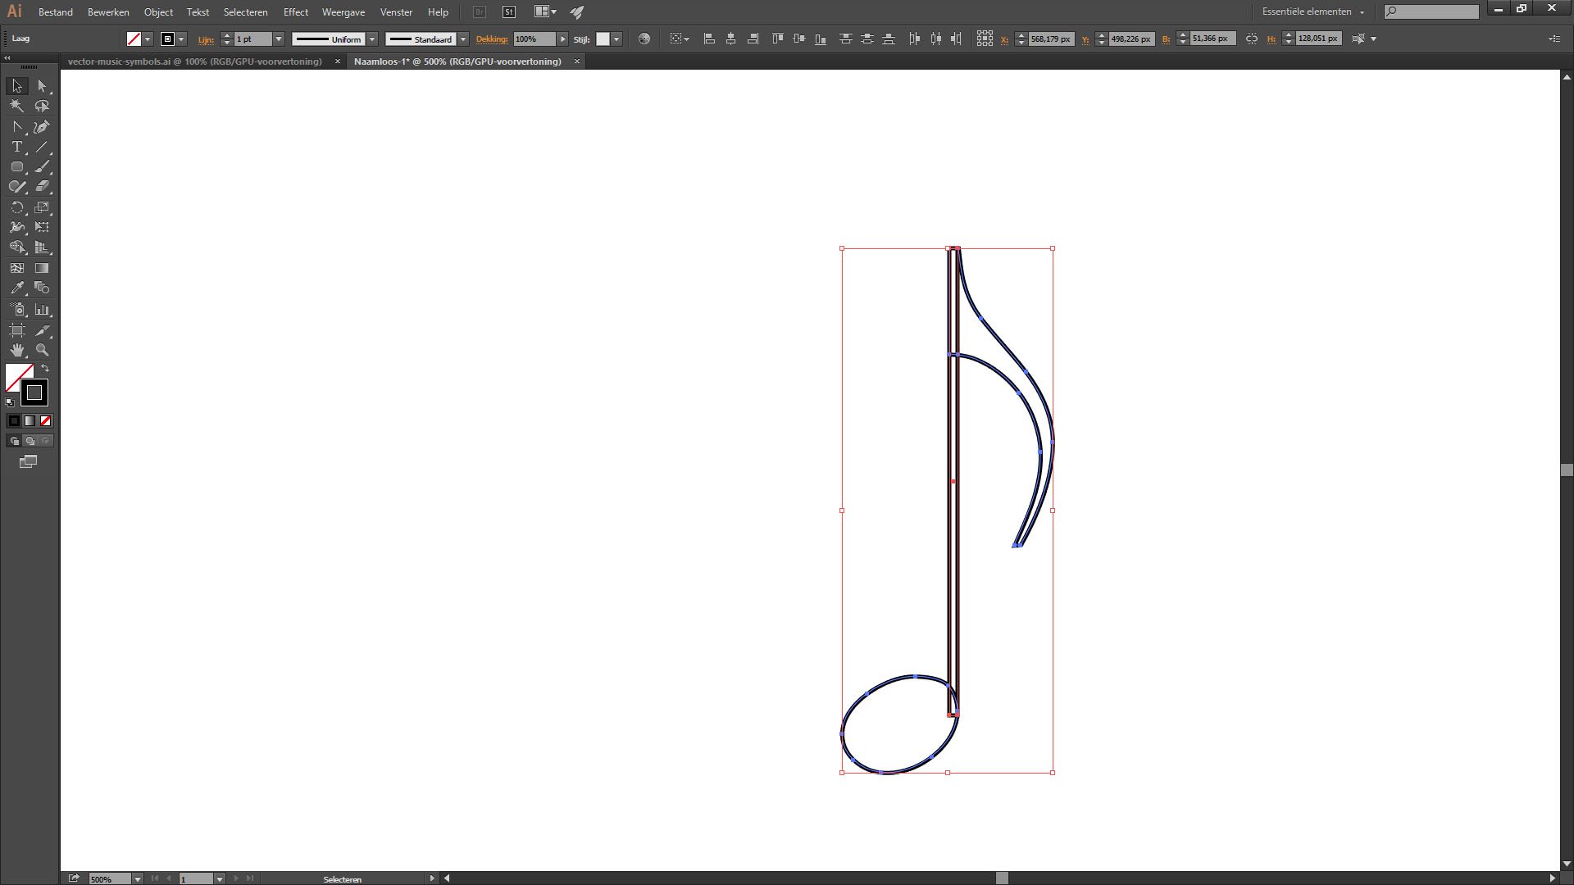Open the Essentiële elementen workspace dropdown
1574x885 pixels.
pos(1313,11)
